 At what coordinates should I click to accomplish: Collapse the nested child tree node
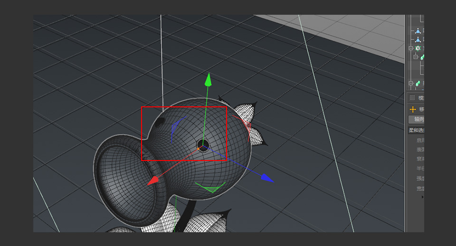point(416,57)
